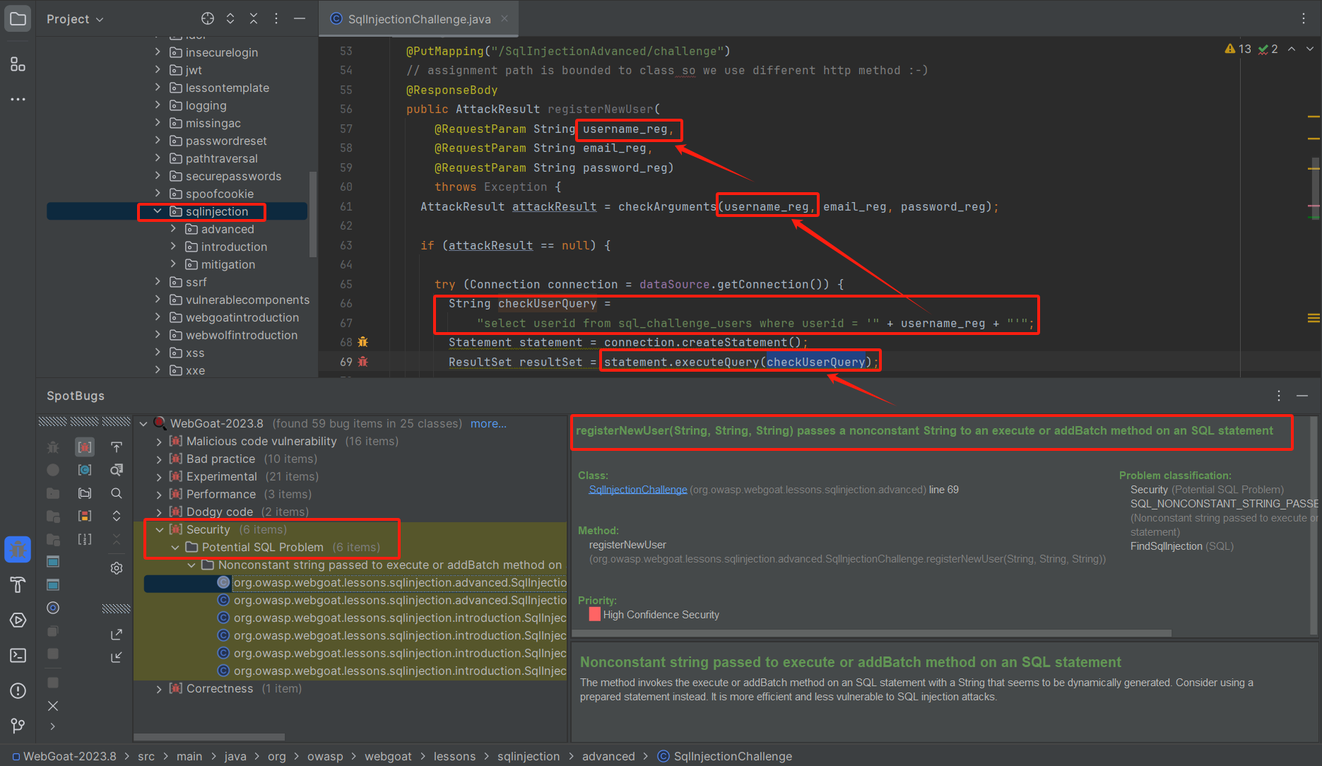Expand the Bad practice bug category

[x=159, y=459]
